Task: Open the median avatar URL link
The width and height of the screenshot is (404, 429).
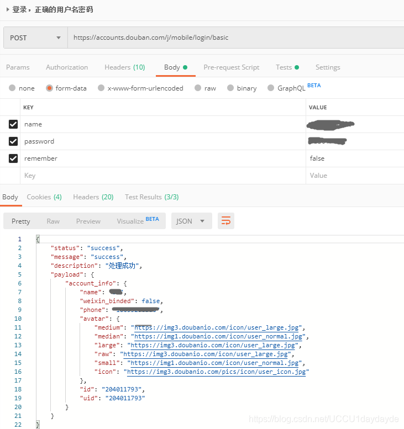Action: click(218, 336)
